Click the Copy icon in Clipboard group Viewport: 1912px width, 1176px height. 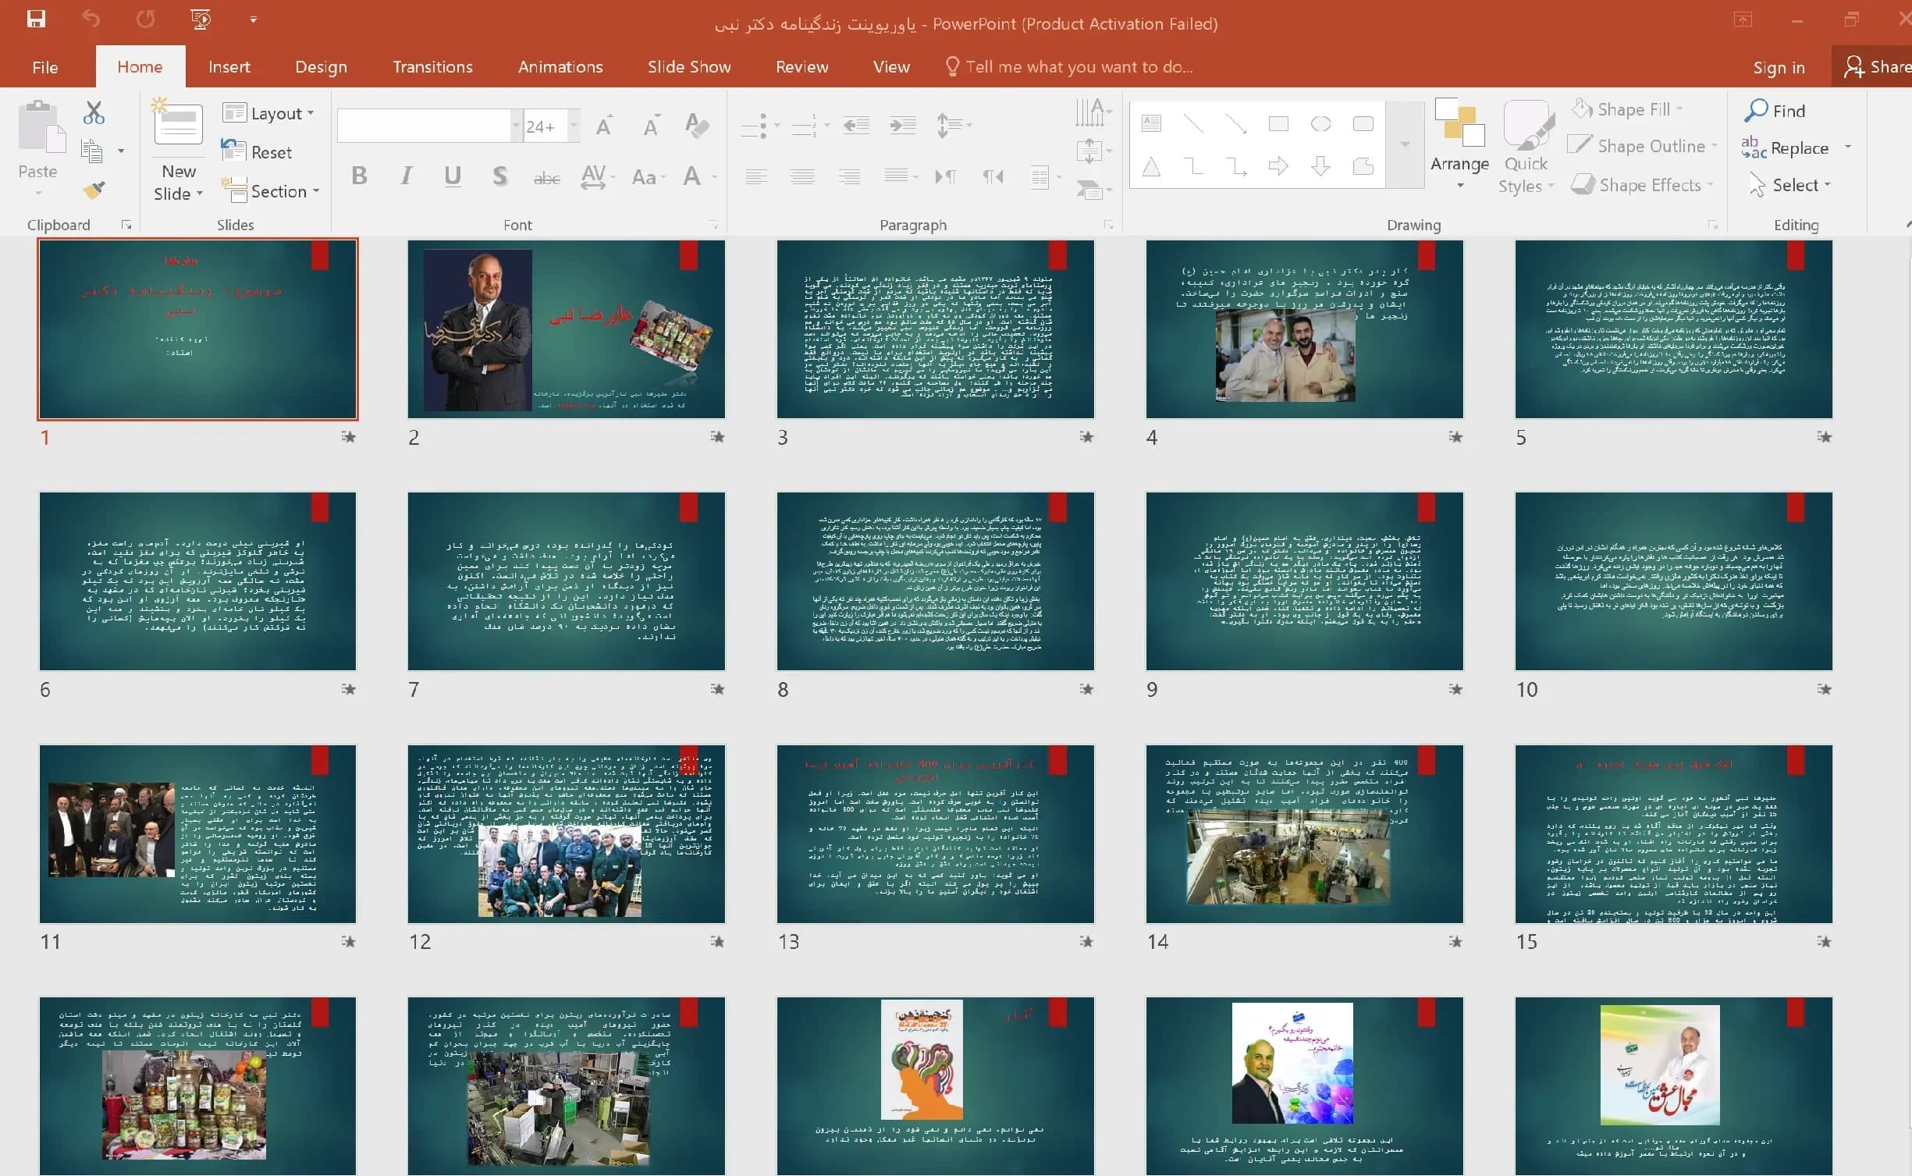click(x=92, y=151)
